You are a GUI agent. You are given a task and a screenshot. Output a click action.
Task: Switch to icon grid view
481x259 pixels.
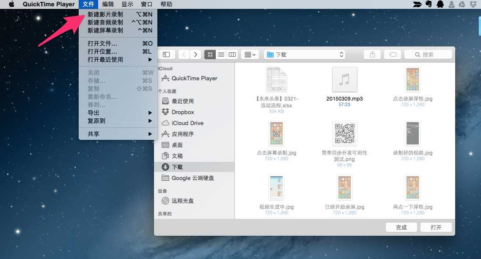210,55
